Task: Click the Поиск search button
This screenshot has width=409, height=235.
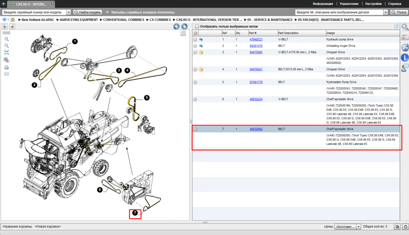Action: point(398,12)
